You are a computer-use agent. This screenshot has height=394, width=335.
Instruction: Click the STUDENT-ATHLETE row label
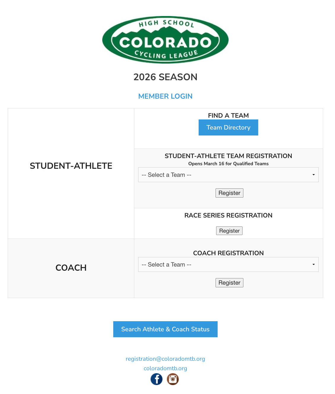[x=71, y=166]
